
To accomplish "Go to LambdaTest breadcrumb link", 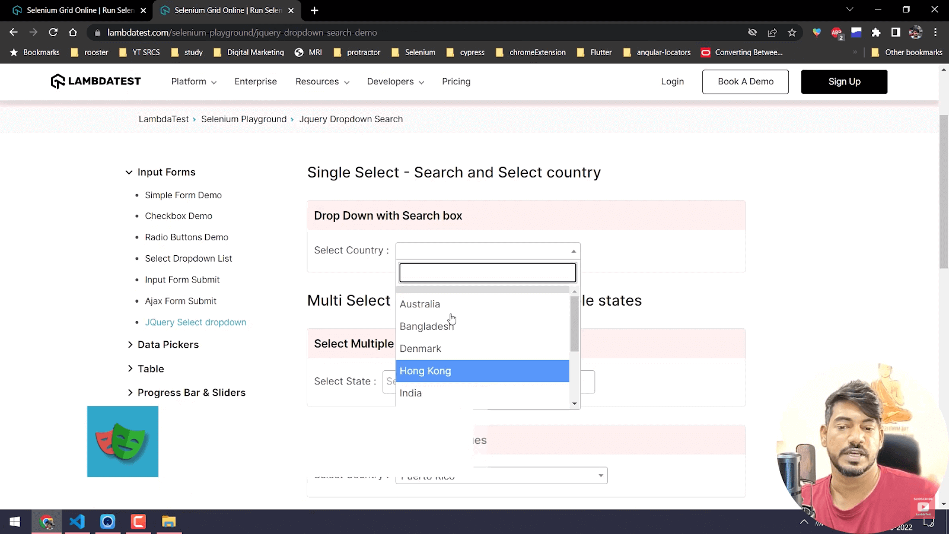I will point(164,119).
